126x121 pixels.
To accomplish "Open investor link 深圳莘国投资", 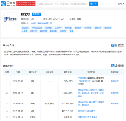I will click(85, 81).
